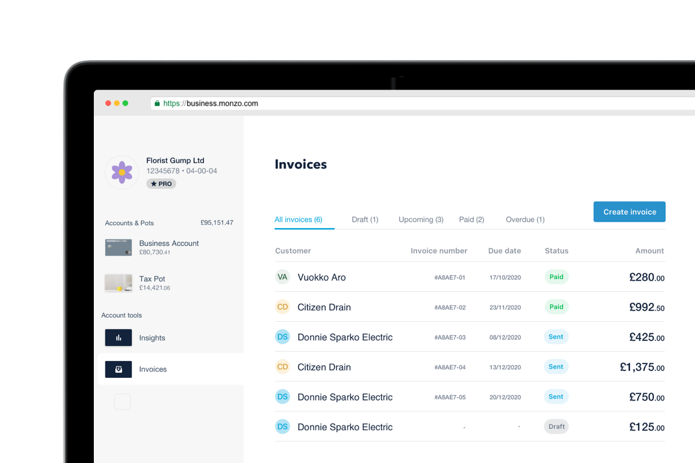Screen dimensions: 695x463
Task: Click the padlock icon in the address bar
Action: pos(157,103)
